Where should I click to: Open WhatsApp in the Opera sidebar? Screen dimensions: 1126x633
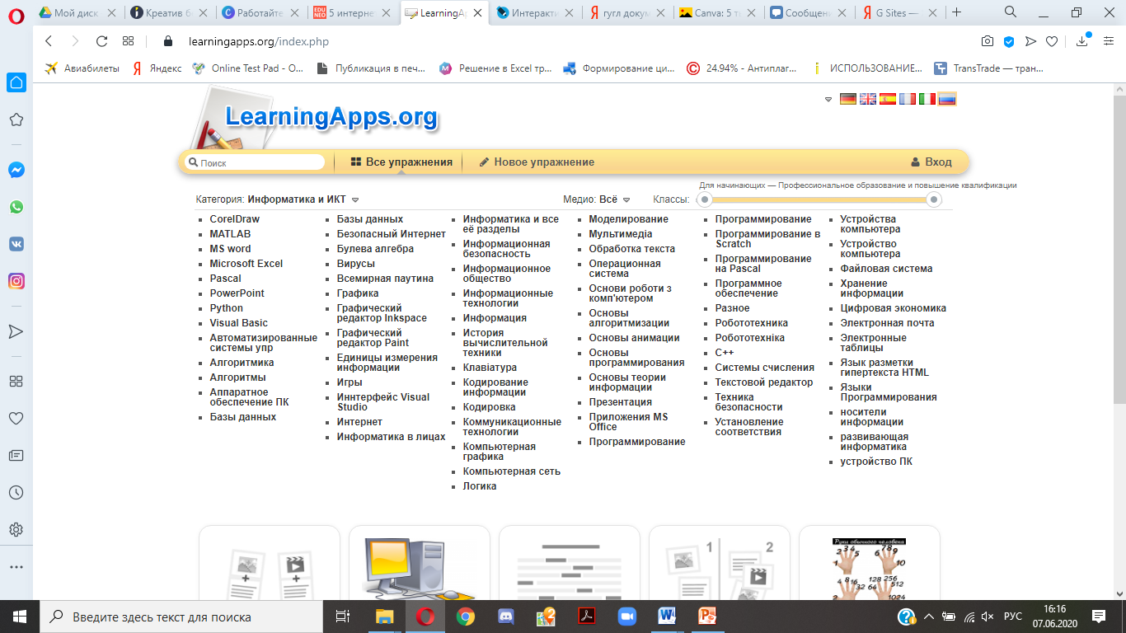click(16, 207)
